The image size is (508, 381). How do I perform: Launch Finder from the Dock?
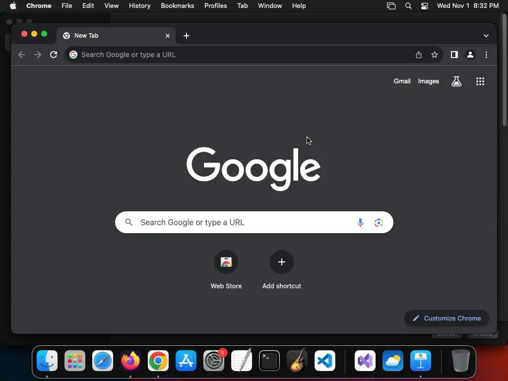tap(47, 361)
